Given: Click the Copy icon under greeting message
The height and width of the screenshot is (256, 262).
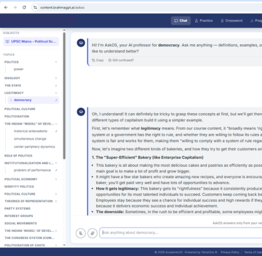Looking at the screenshot, I should (x=93, y=60).
